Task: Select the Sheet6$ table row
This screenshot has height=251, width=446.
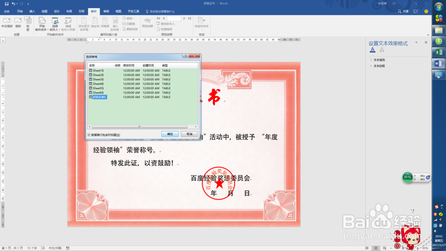Action: pyautogui.click(x=143, y=93)
